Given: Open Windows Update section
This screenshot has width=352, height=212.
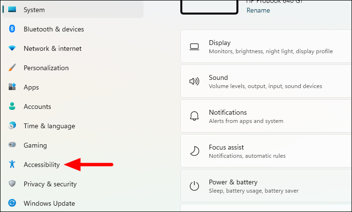Looking at the screenshot, I should click(x=49, y=203).
